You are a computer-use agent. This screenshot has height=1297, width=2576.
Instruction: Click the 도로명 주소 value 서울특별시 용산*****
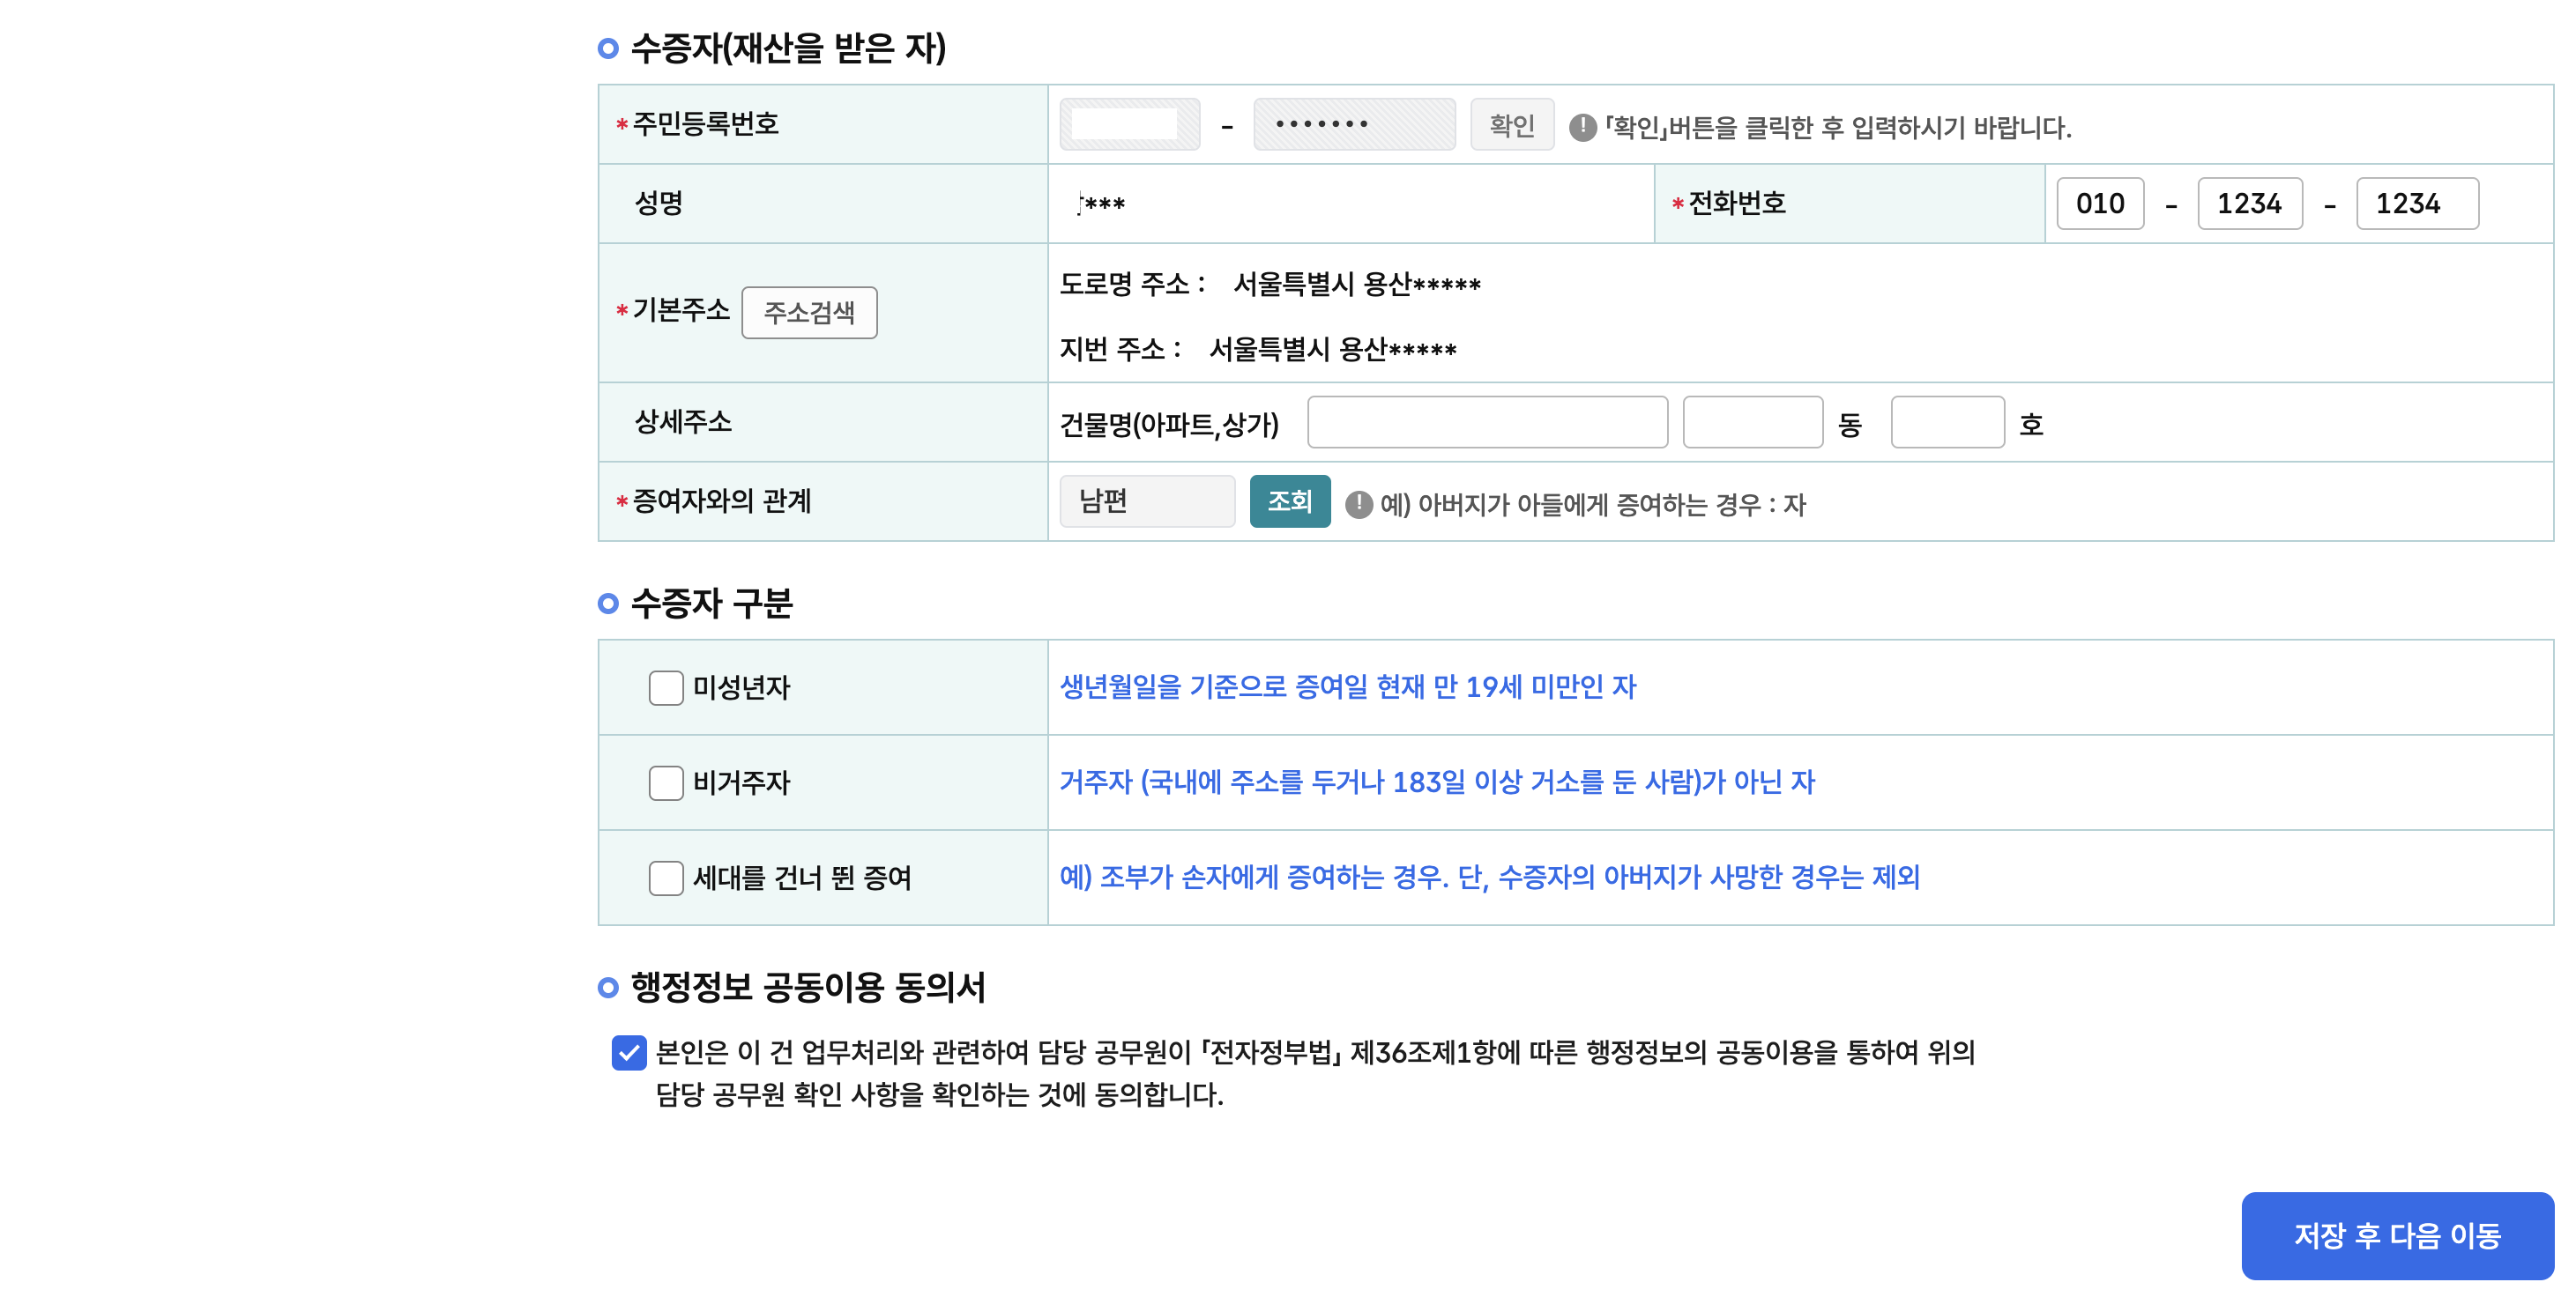1357,284
